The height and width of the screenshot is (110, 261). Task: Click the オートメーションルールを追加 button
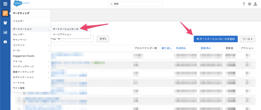coord(216,39)
